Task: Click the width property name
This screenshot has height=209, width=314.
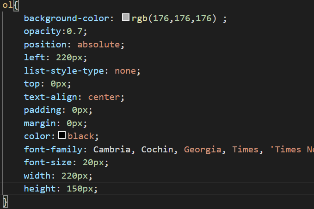Action: pyautogui.click(x=37, y=175)
